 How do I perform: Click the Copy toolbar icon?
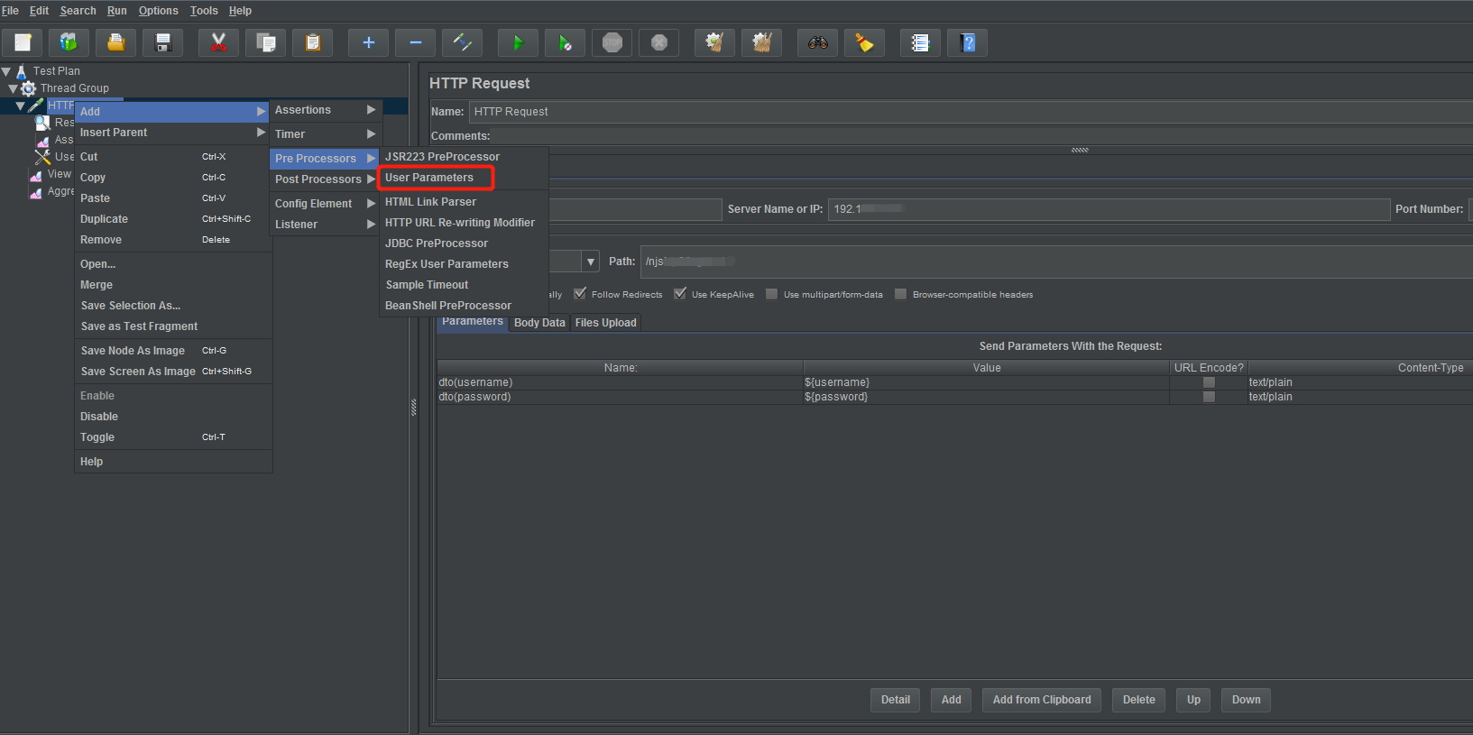coord(265,42)
